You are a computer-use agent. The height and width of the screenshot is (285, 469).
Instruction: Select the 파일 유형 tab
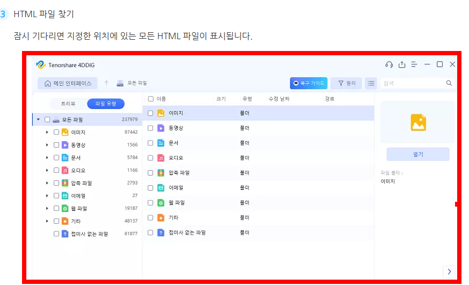pos(106,104)
